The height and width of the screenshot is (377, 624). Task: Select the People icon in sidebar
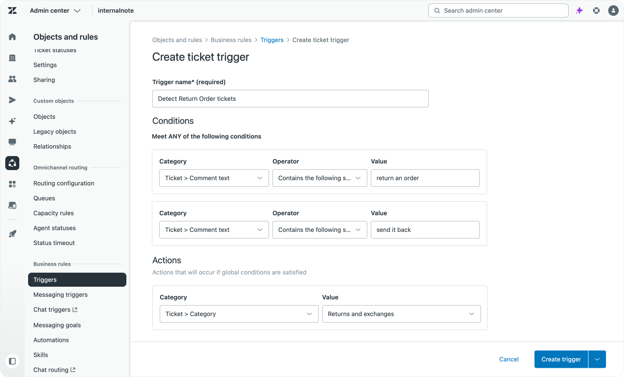pos(12,79)
